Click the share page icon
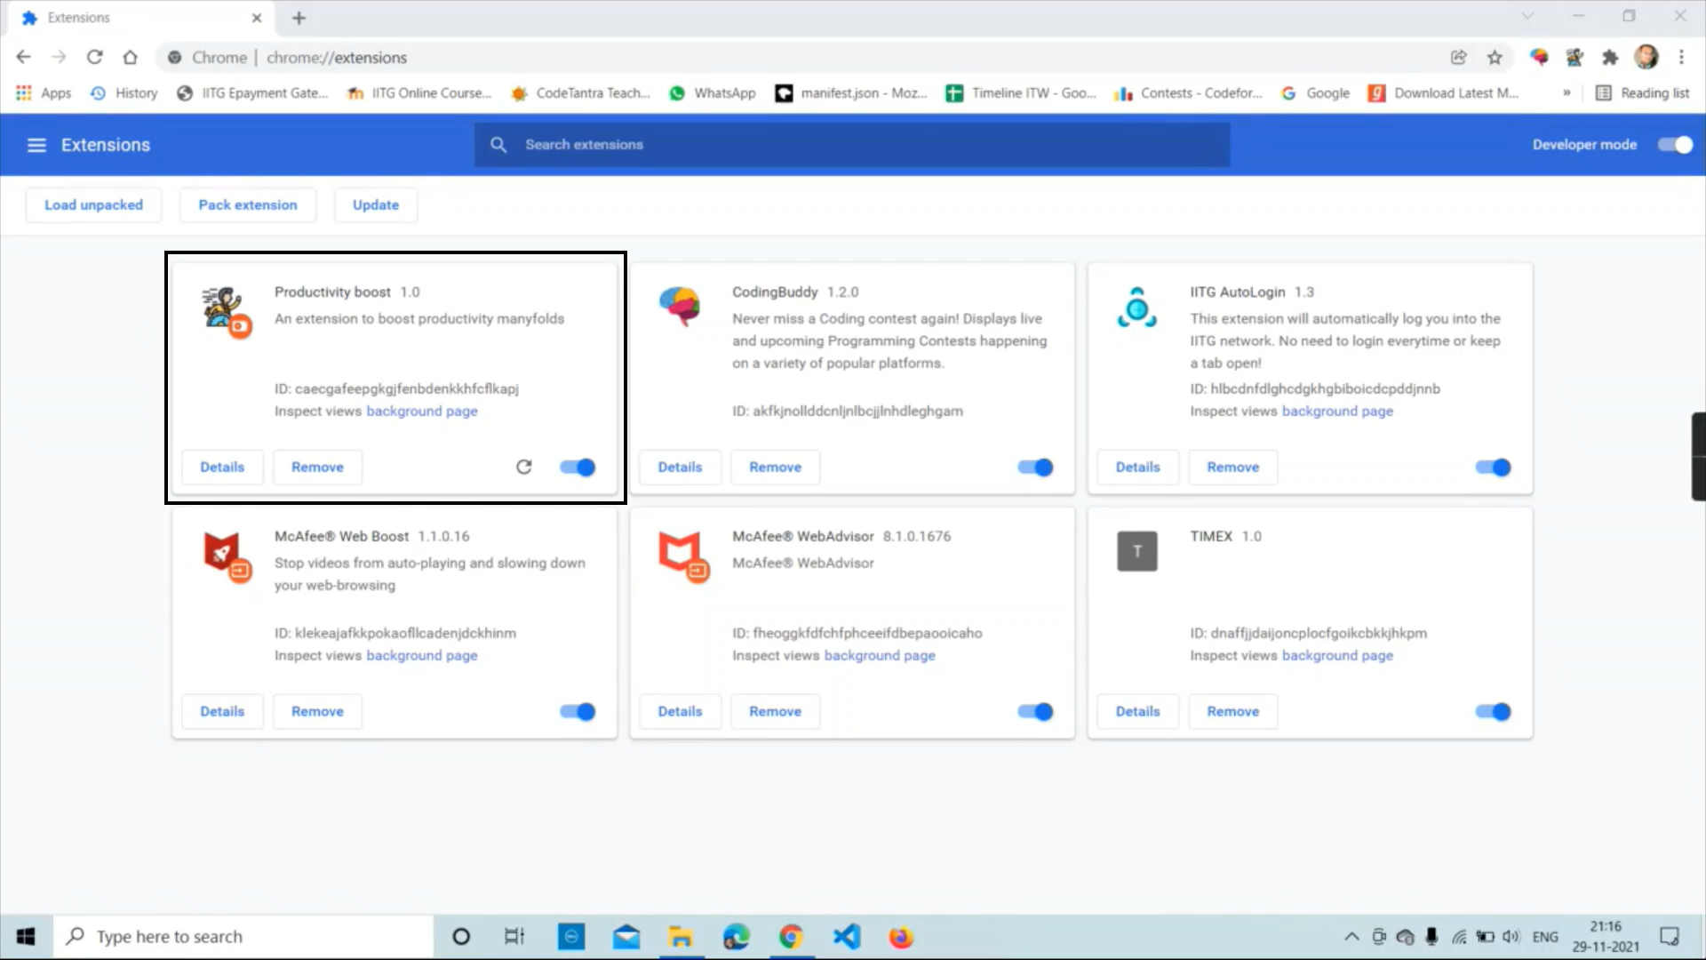The height and width of the screenshot is (960, 1706). pyautogui.click(x=1458, y=58)
